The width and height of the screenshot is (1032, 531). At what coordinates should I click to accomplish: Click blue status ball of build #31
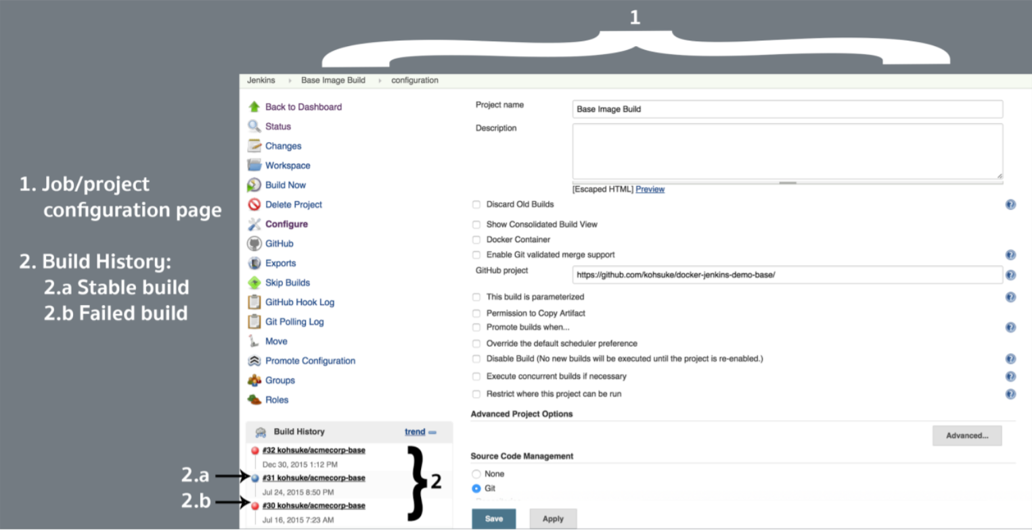[255, 478]
